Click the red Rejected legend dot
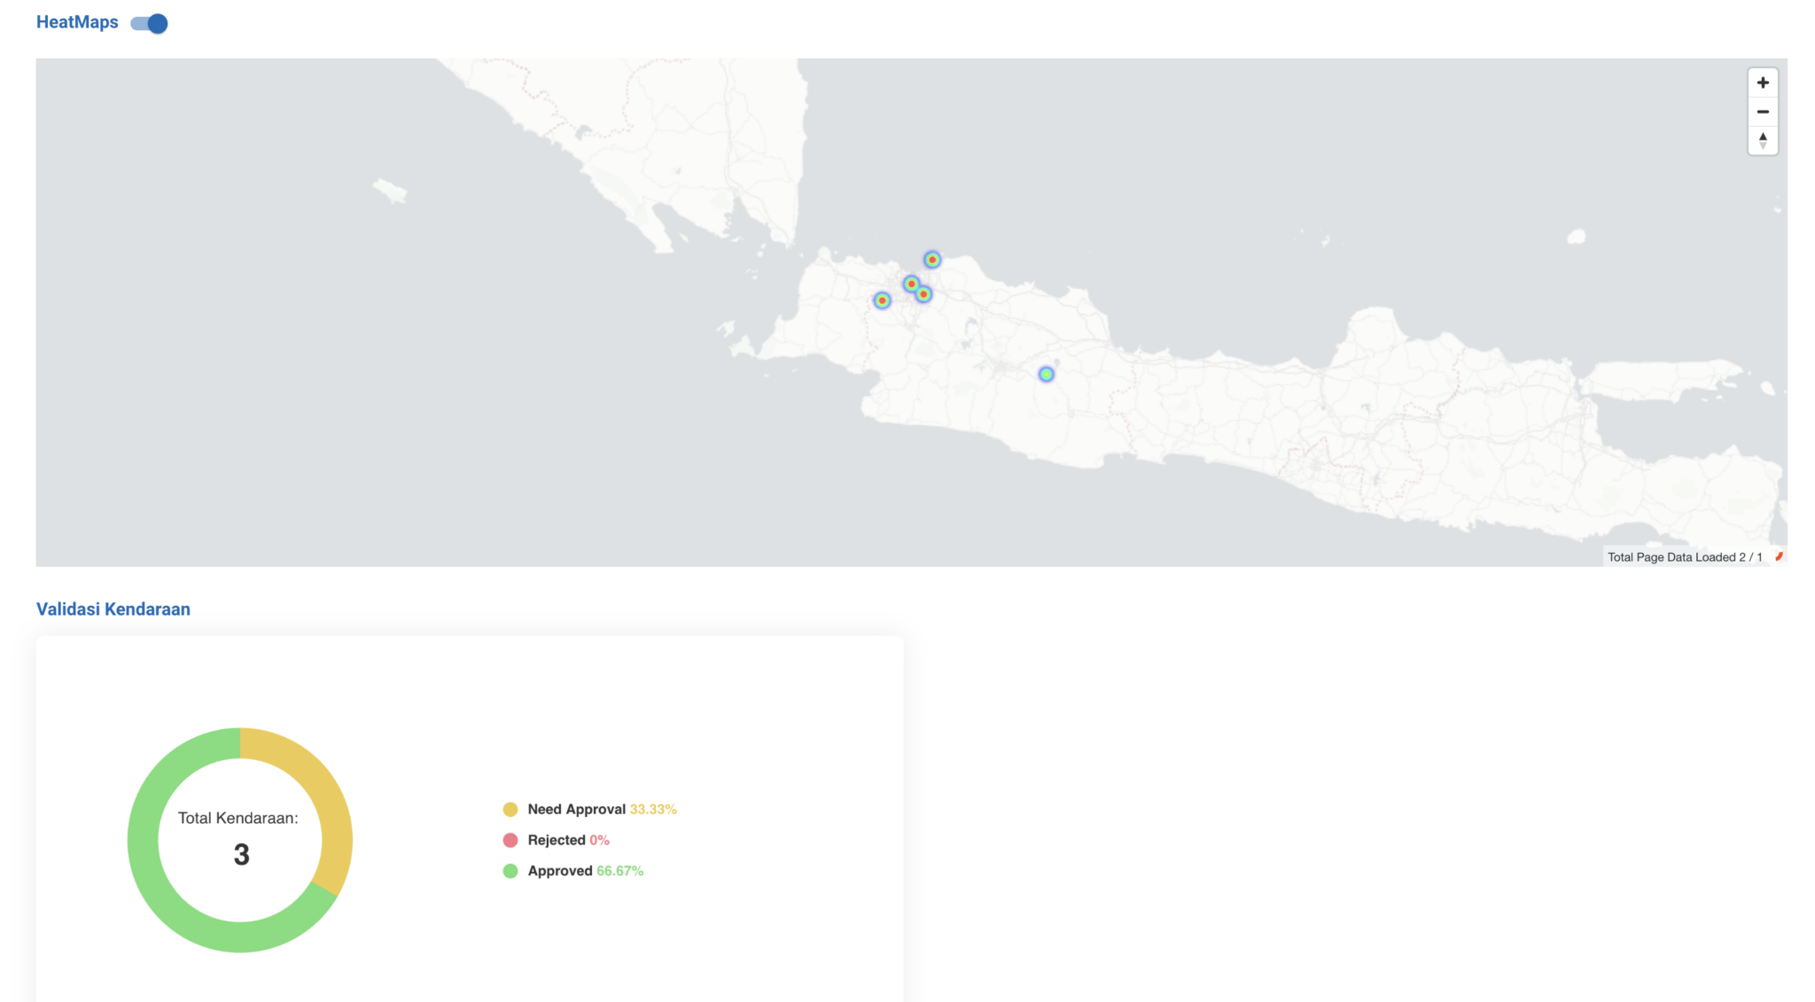The image size is (1815, 1002). [510, 840]
